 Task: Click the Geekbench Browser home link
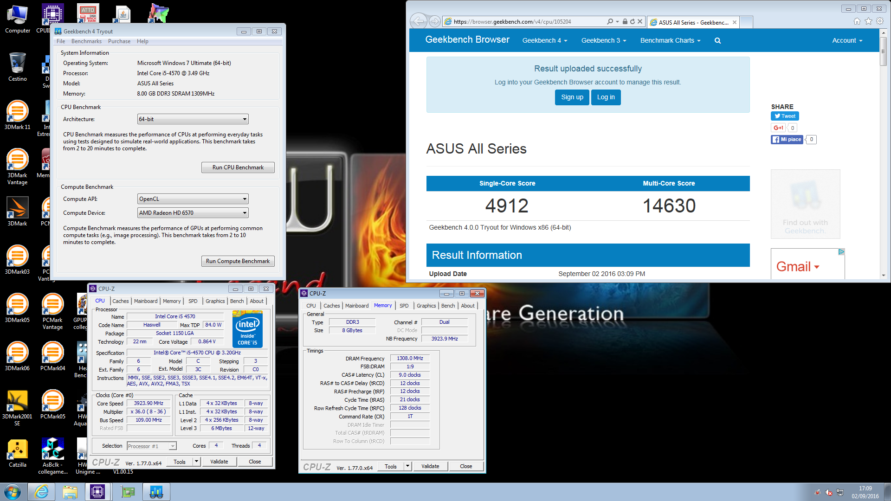[467, 40]
